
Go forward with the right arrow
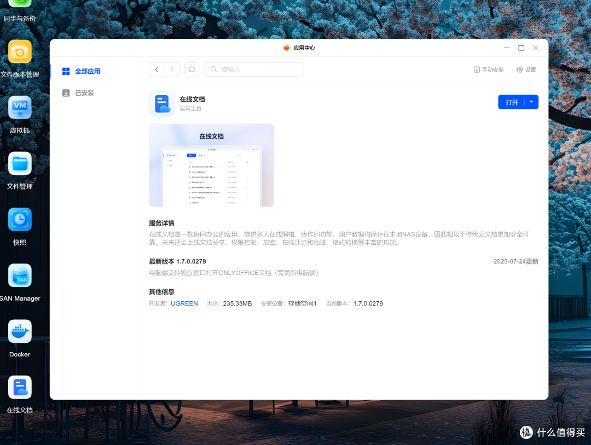pyautogui.click(x=171, y=69)
